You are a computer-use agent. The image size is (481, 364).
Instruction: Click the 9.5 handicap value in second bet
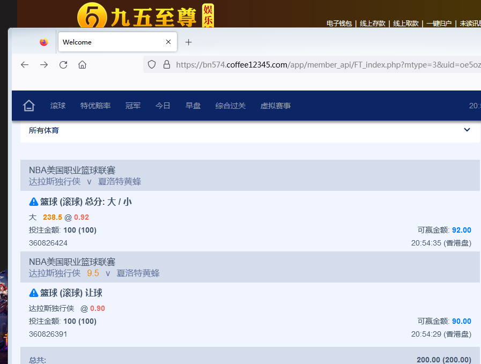tap(93, 273)
